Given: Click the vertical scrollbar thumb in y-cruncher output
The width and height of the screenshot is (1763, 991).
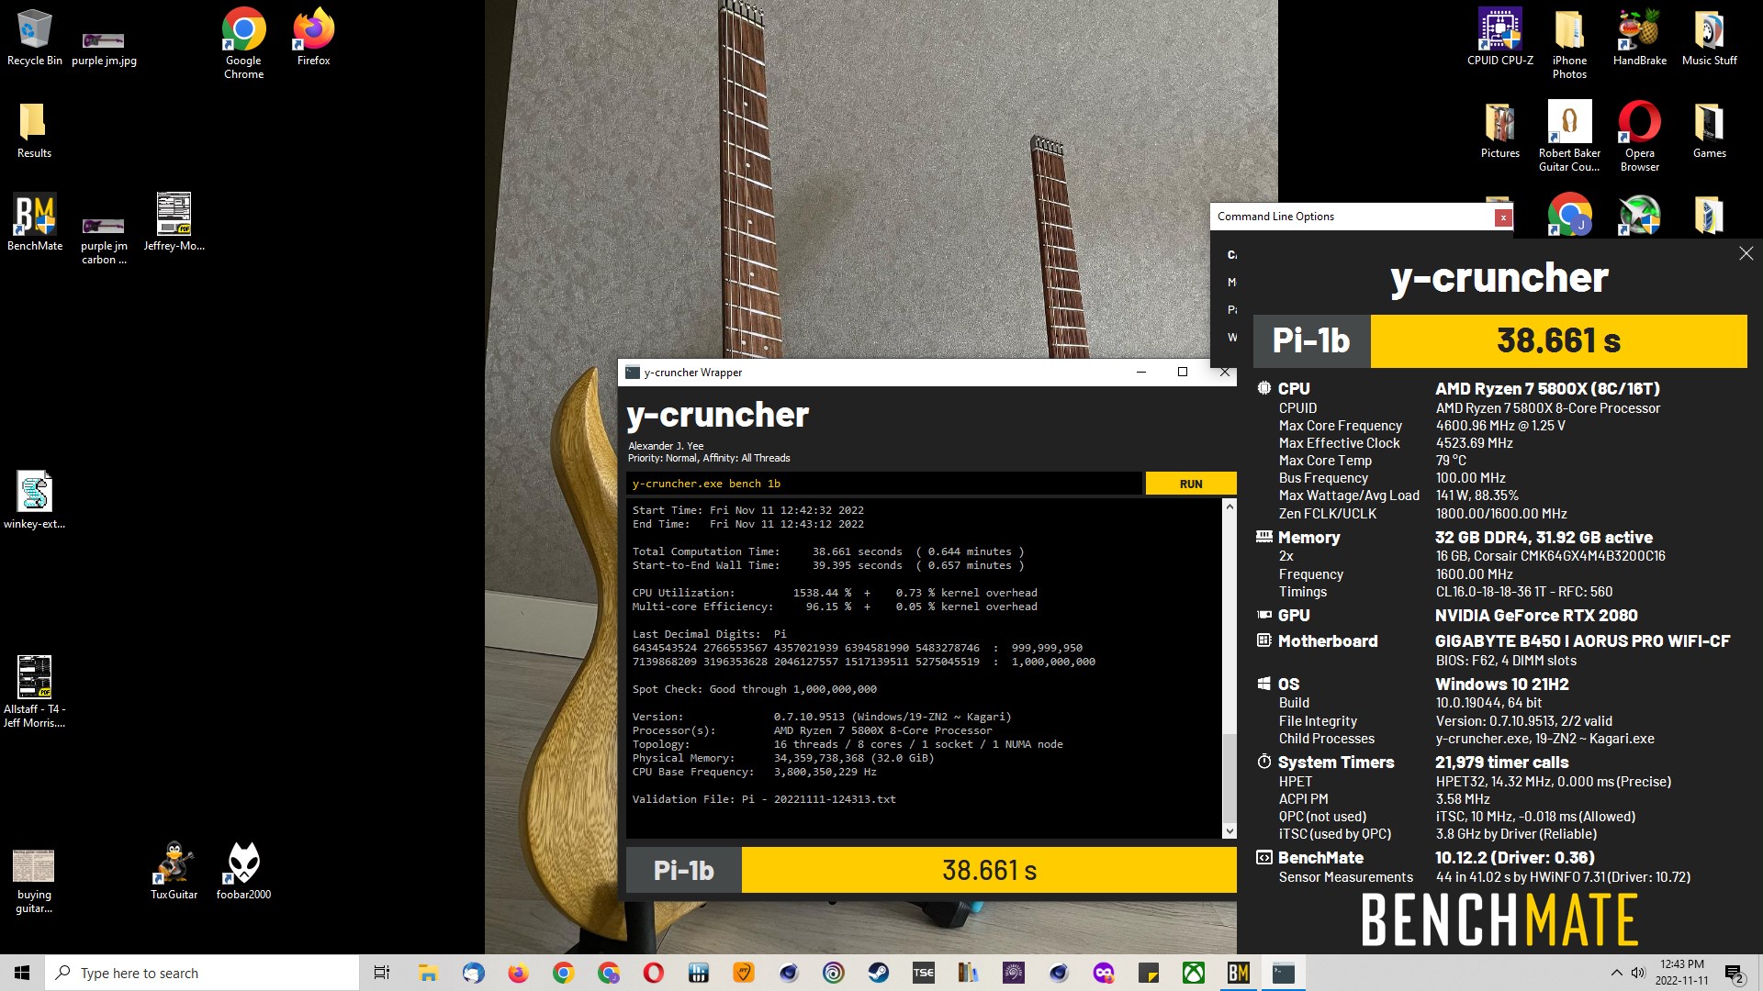Looking at the screenshot, I should click(x=1230, y=778).
